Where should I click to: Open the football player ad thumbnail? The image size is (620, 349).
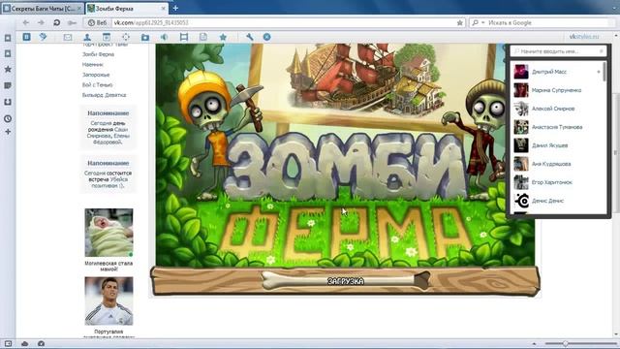108,301
